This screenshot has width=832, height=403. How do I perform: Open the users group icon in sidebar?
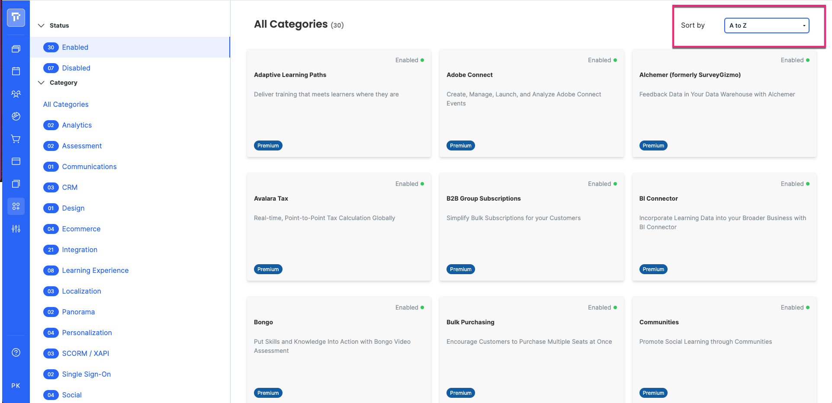coord(16,94)
